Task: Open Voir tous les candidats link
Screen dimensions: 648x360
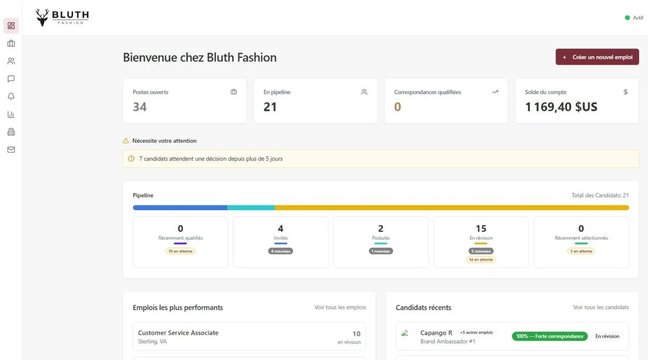Action: tap(601, 307)
